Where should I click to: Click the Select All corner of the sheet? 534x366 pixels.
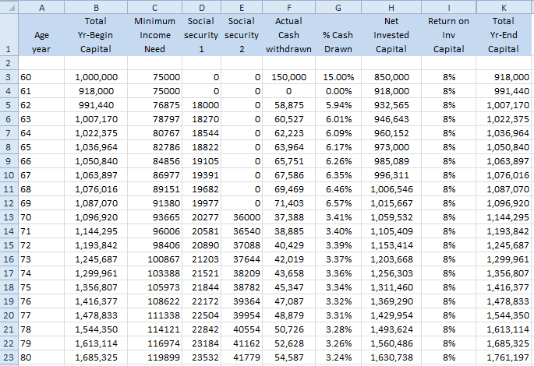click(7, 6)
